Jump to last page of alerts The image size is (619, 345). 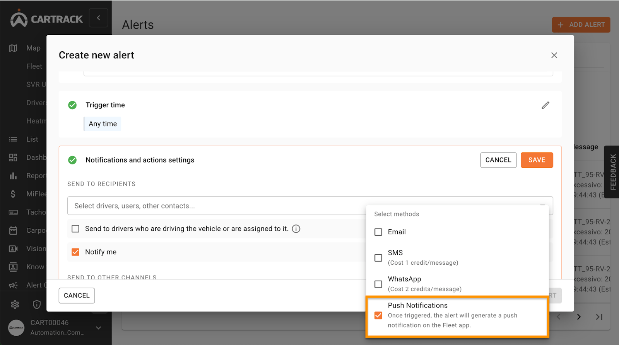tap(599, 317)
